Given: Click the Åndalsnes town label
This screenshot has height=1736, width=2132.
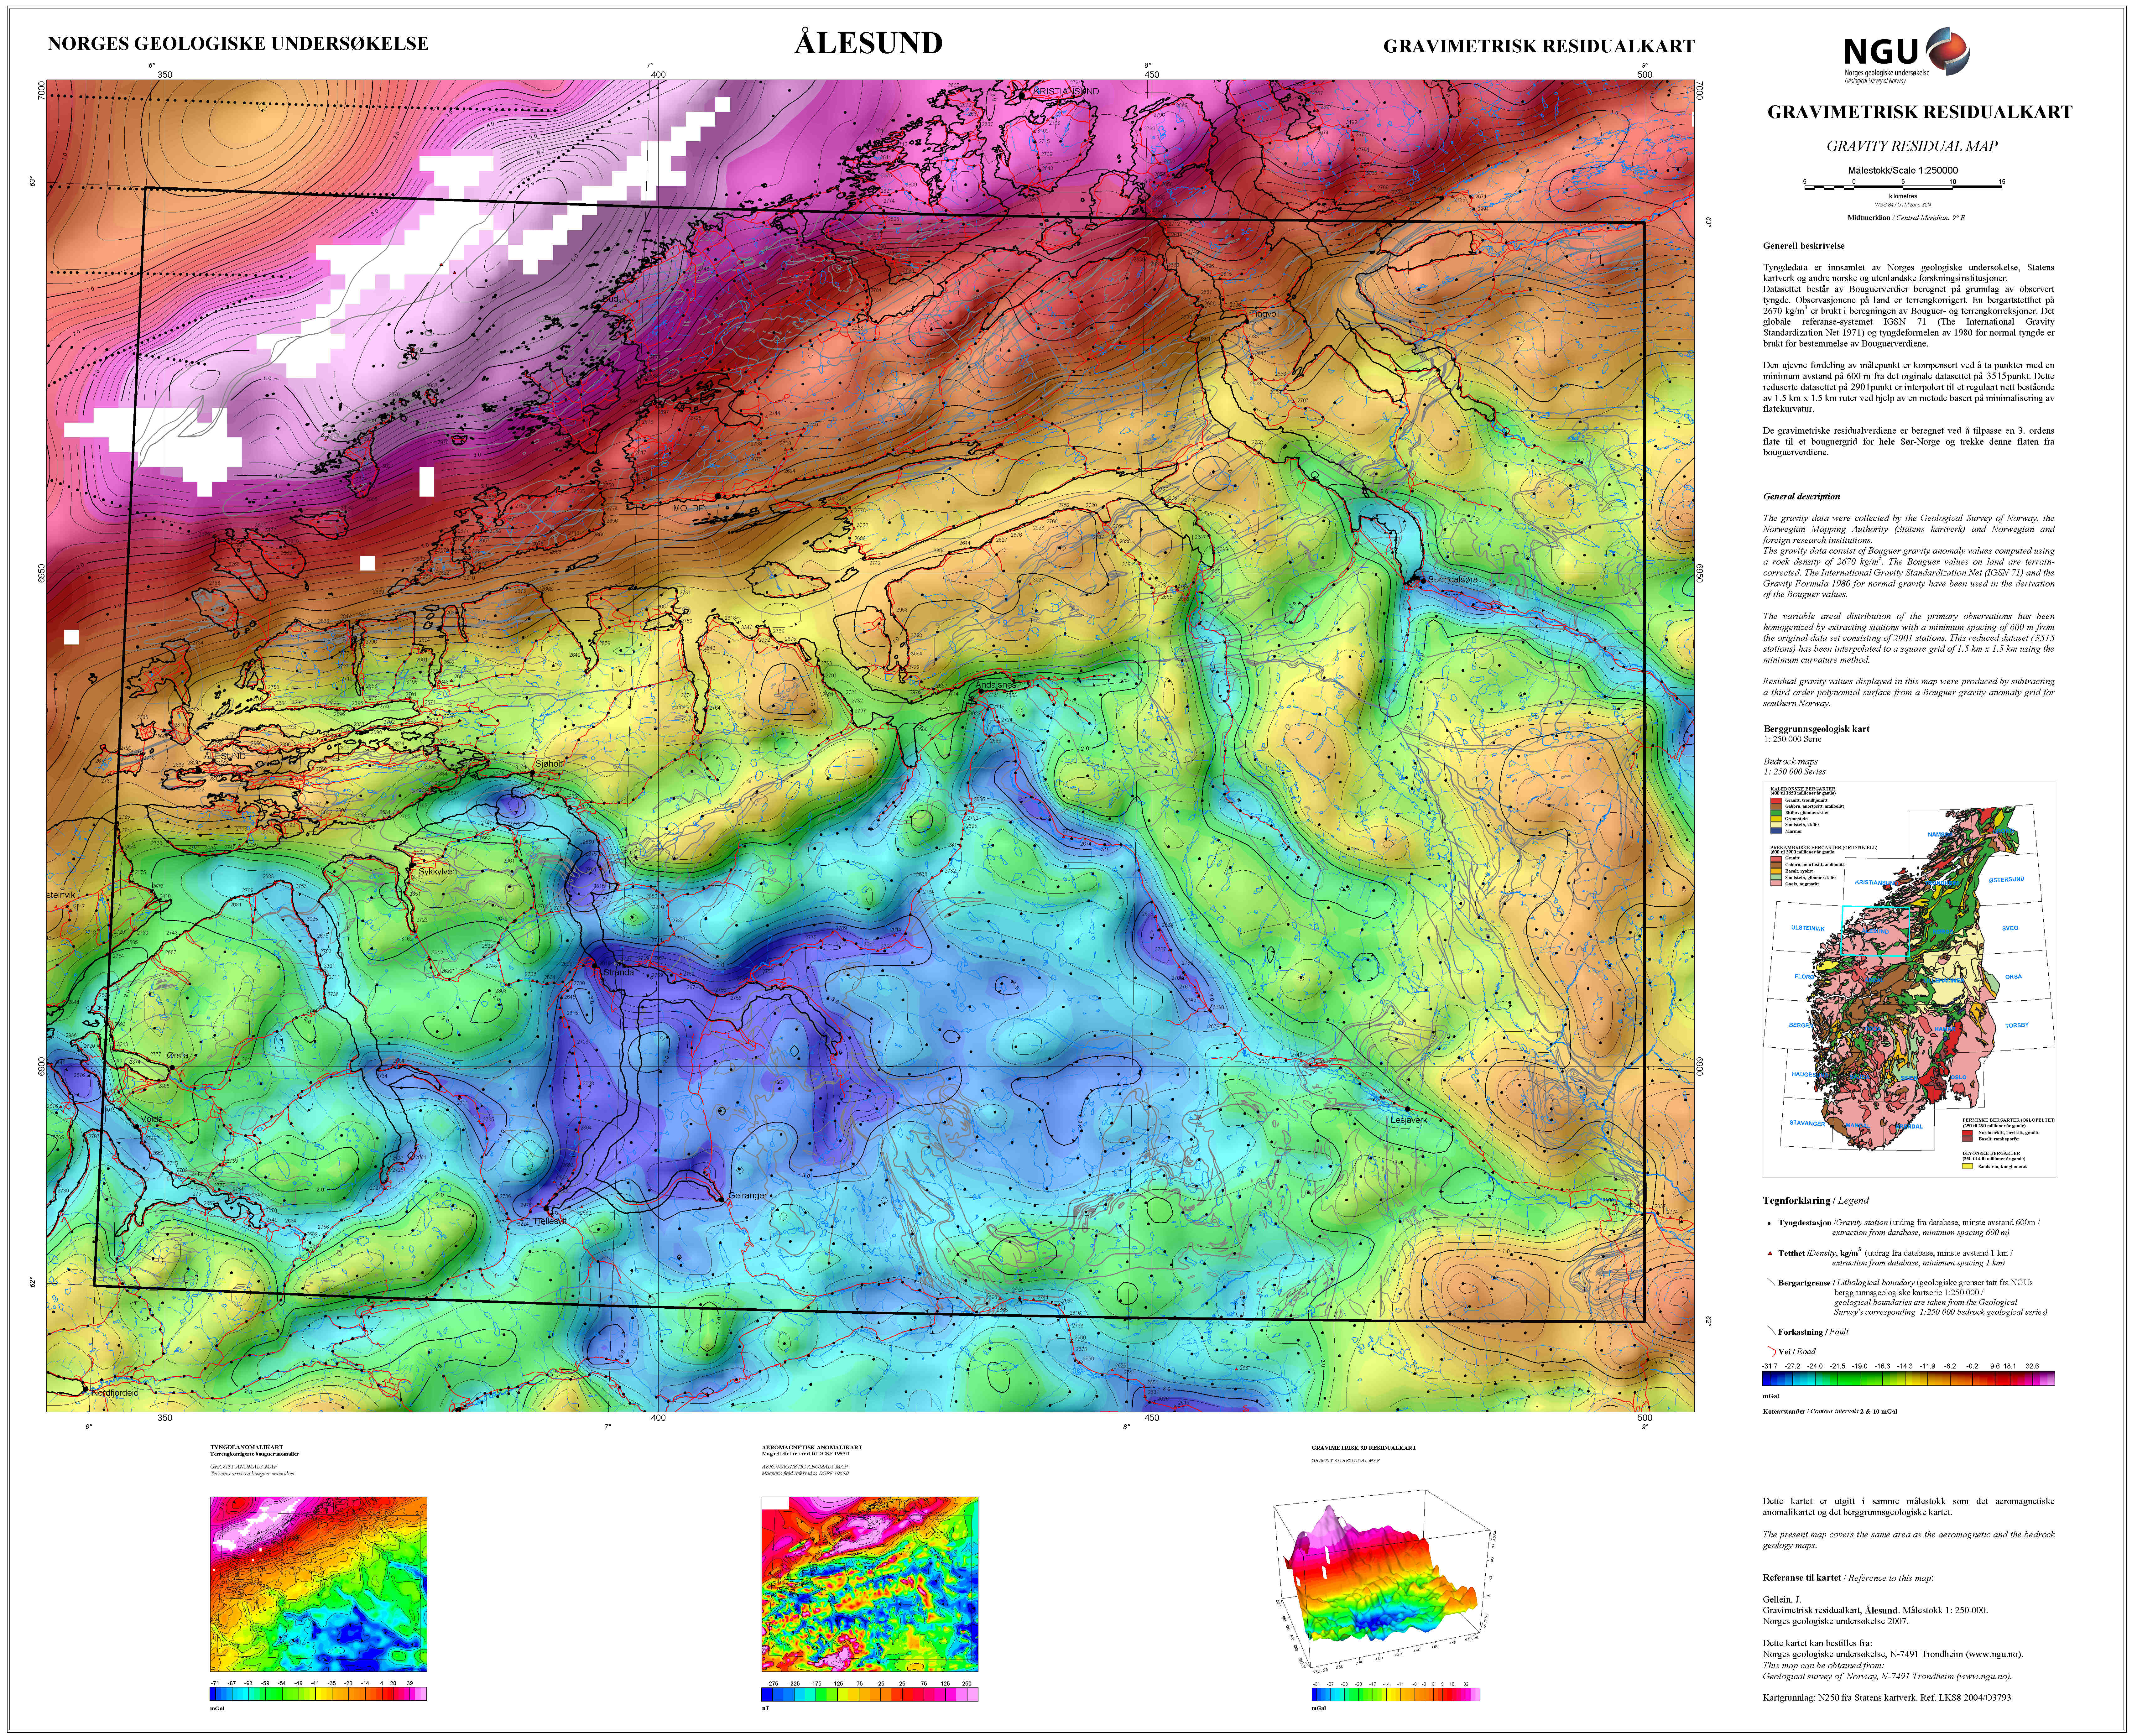Looking at the screenshot, I should point(995,685).
